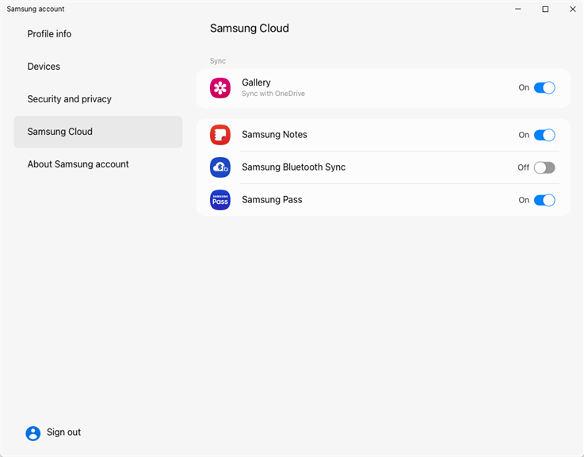The height and width of the screenshot is (457, 584).
Task: Click the Samsung Cloud page heading
Action: point(250,29)
